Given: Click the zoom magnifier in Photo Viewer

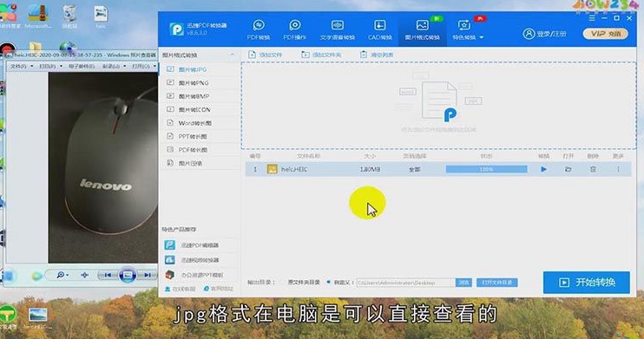Looking at the screenshot, I should click(x=62, y=275).
